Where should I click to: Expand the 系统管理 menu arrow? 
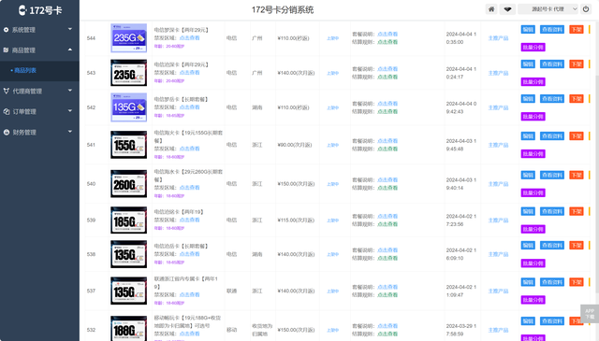70,29
